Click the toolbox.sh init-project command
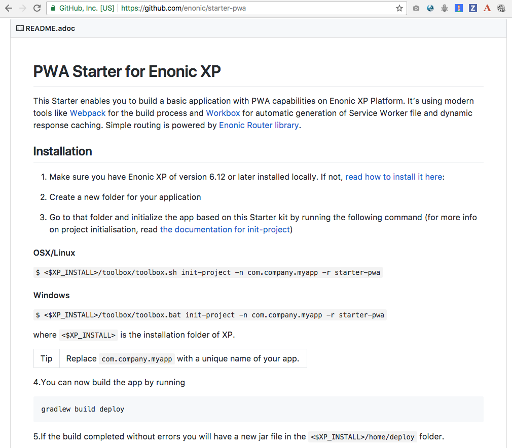 pos(208,272)
